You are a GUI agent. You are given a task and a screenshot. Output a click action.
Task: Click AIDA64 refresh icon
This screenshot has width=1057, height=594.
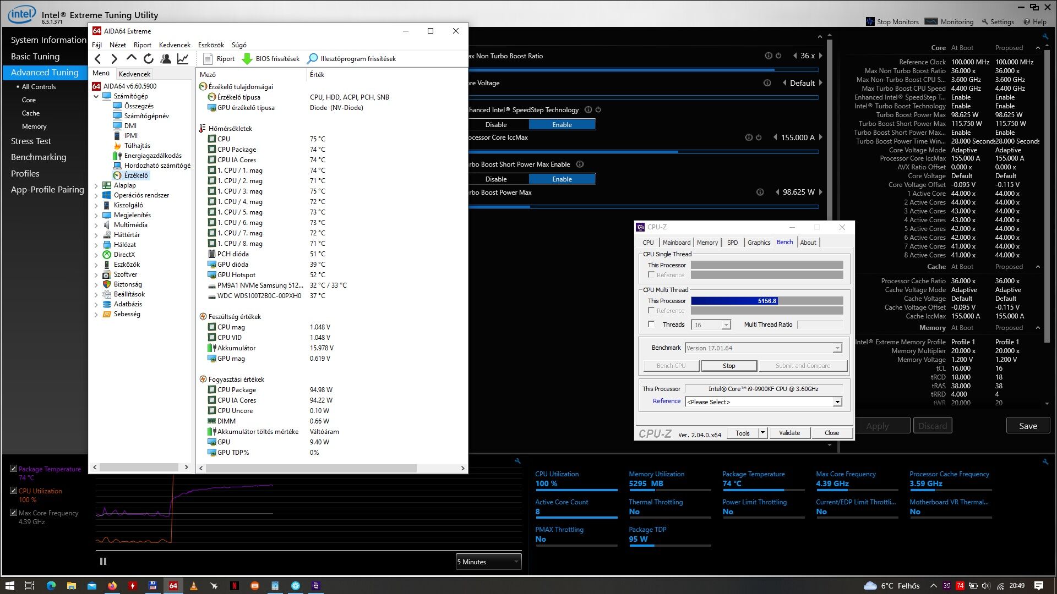[x=148, y=59]
